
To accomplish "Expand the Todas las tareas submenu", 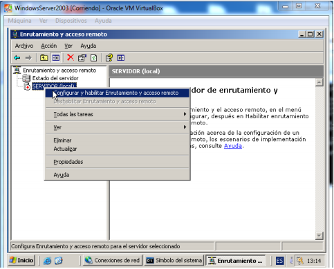I will pos(118,114).
